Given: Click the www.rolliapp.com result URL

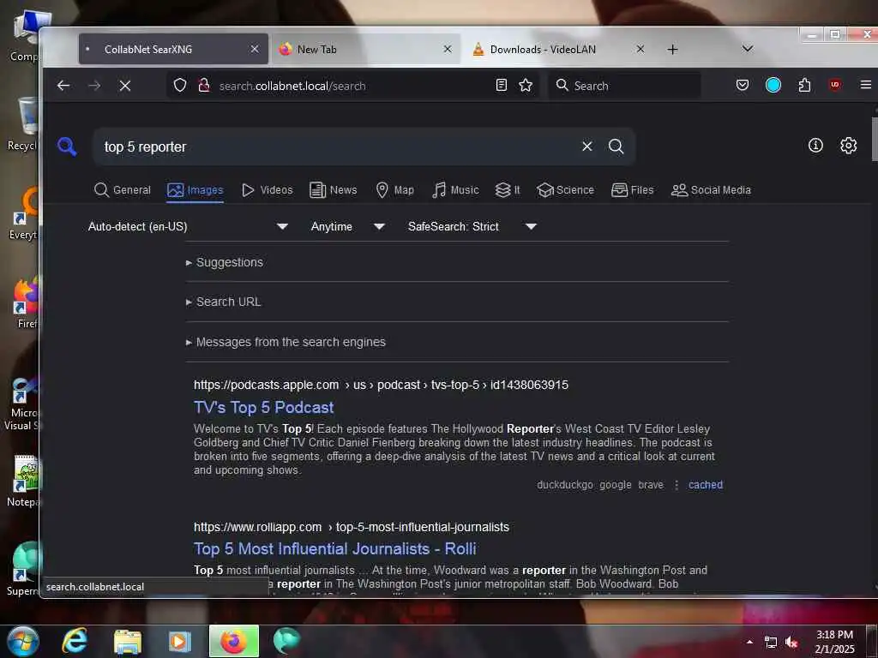Looking at the screenshot, I should (x=351, y=527).
